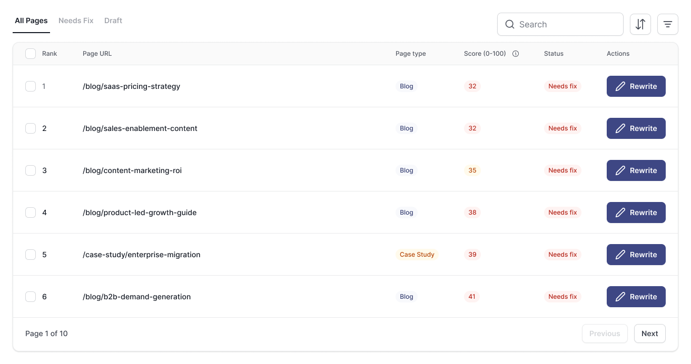
Task: Click the Needs fix status on row 2
Action: [562, 128]
